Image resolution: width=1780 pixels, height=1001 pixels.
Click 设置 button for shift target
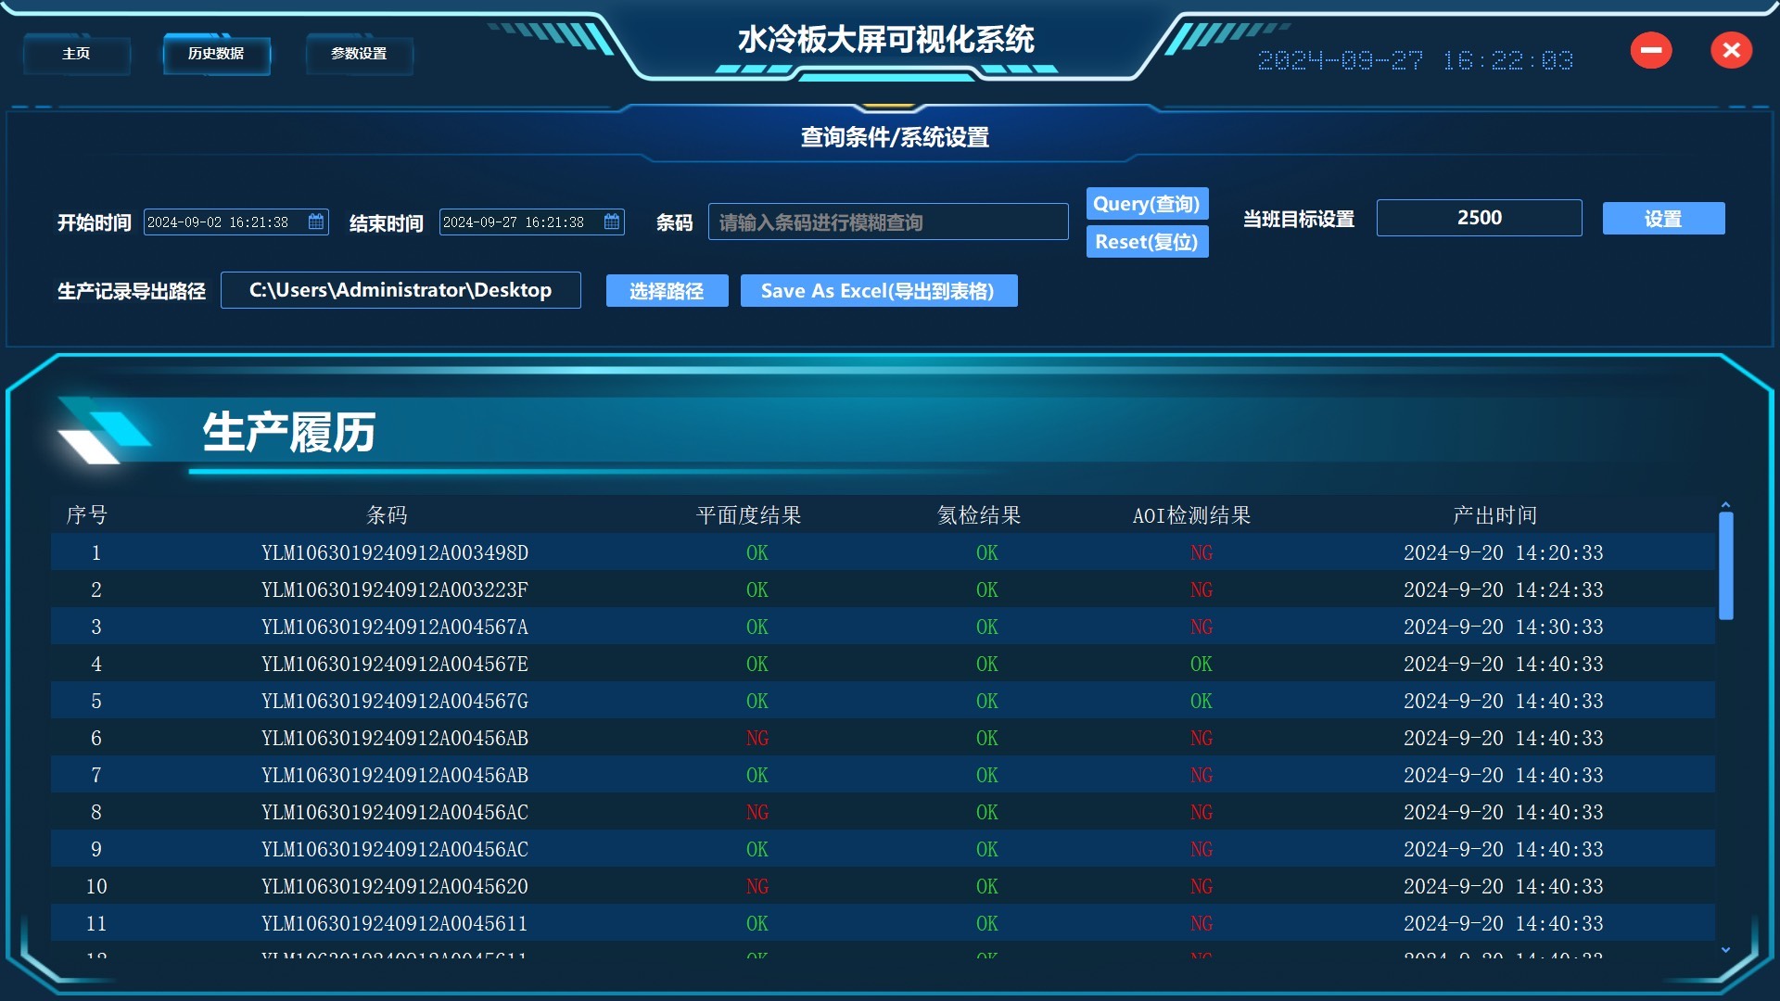pyautogui.click(x=1663, y=219)
